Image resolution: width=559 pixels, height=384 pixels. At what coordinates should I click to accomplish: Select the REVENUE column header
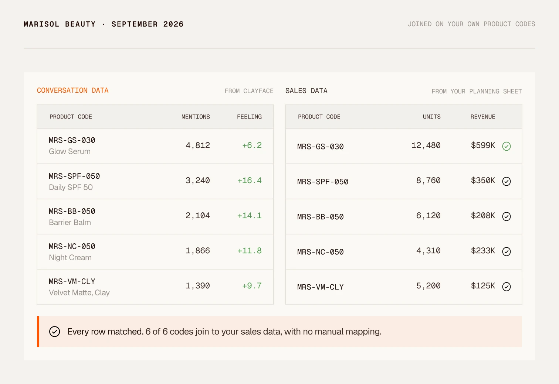pos(483,117)
